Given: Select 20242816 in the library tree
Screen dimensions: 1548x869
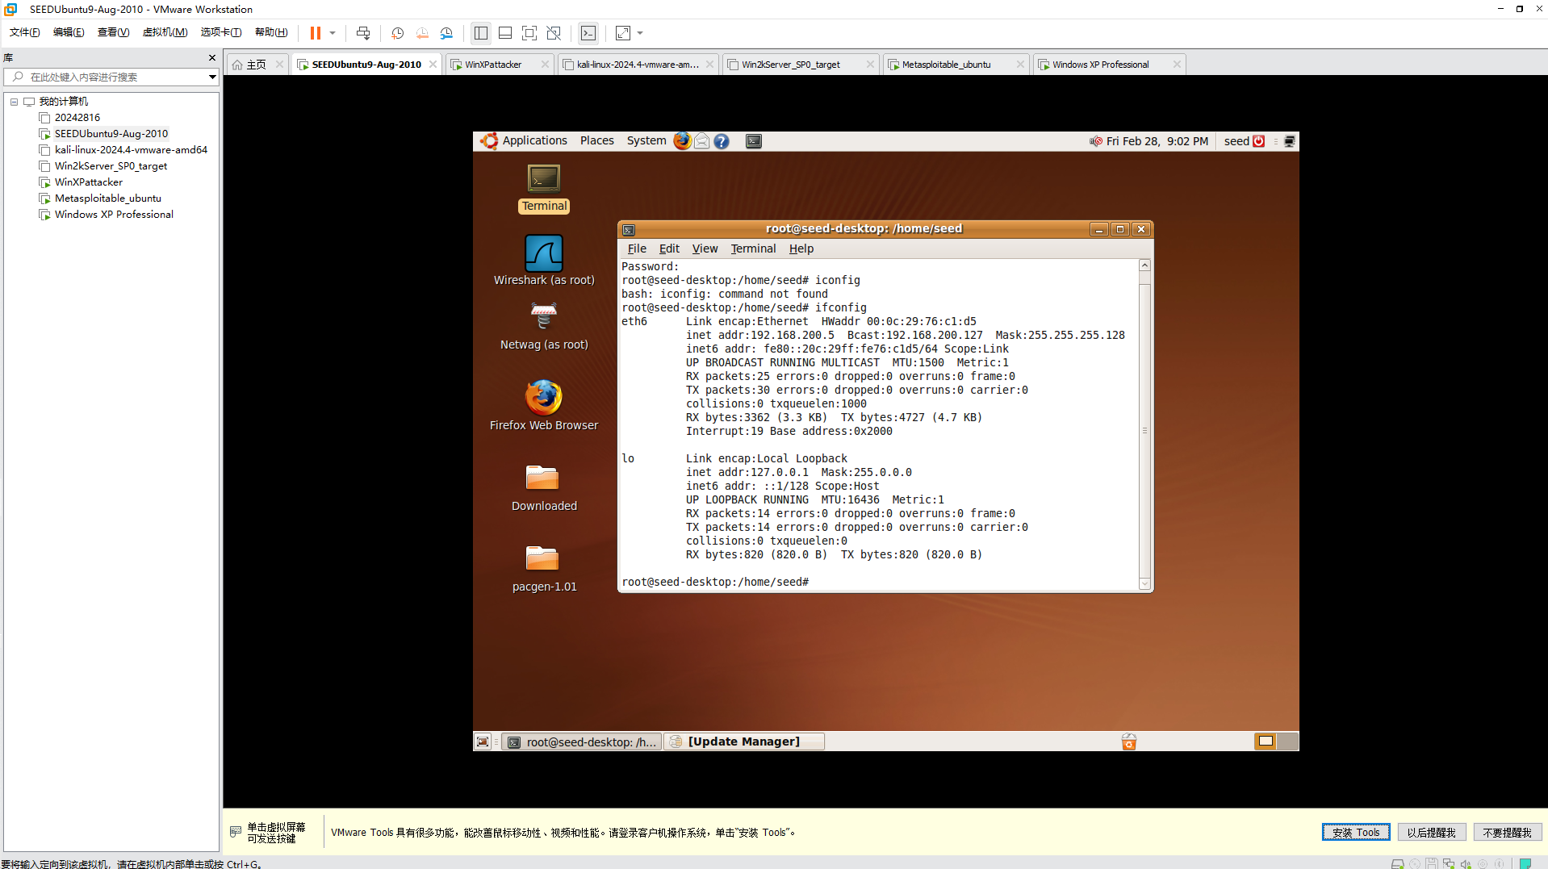Looking at the screenshot, I should [77, 118].
